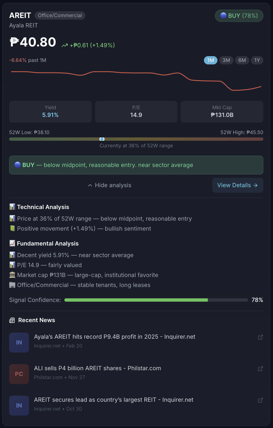Open external link for AREIT record profit article
This screenshot has width=273, height=428.
click(260, 337)
